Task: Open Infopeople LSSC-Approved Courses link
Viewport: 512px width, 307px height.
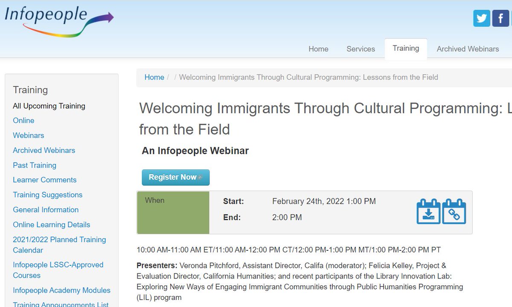Action: click(x=58, y=270)
